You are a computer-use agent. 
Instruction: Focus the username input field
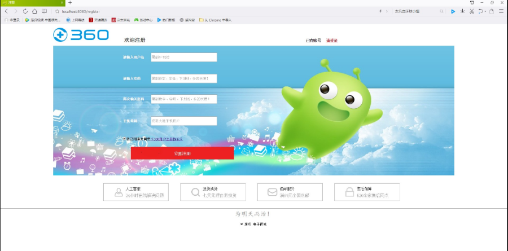click(184, 58)
